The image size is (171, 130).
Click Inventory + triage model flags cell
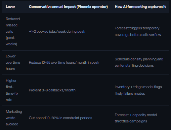(138, 90)
